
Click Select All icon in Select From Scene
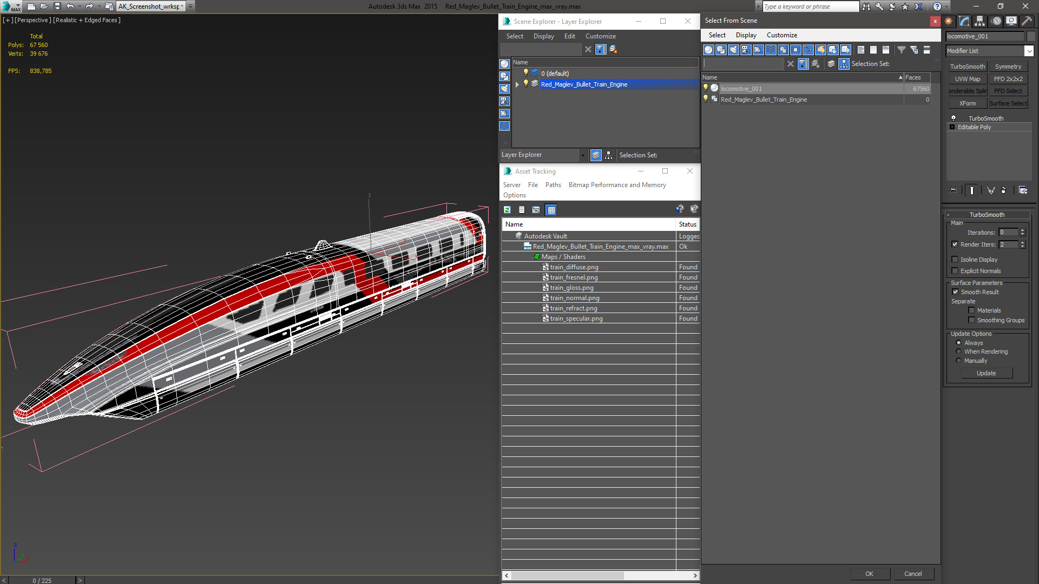861,50
